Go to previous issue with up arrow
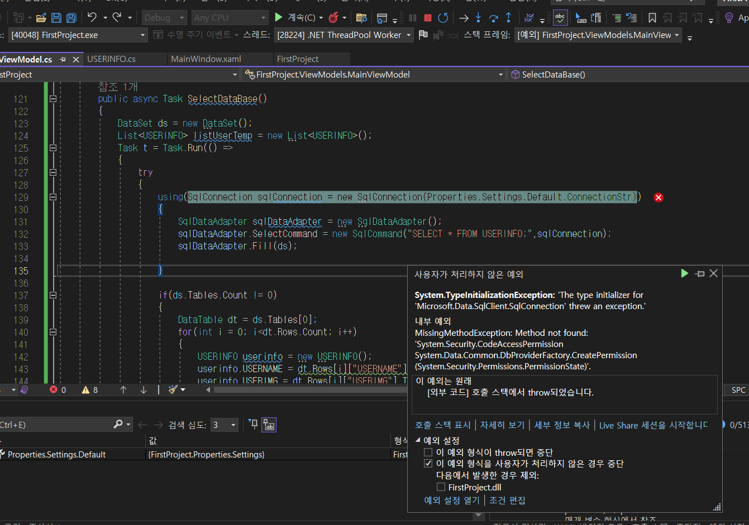 click(x=123, y=390)
